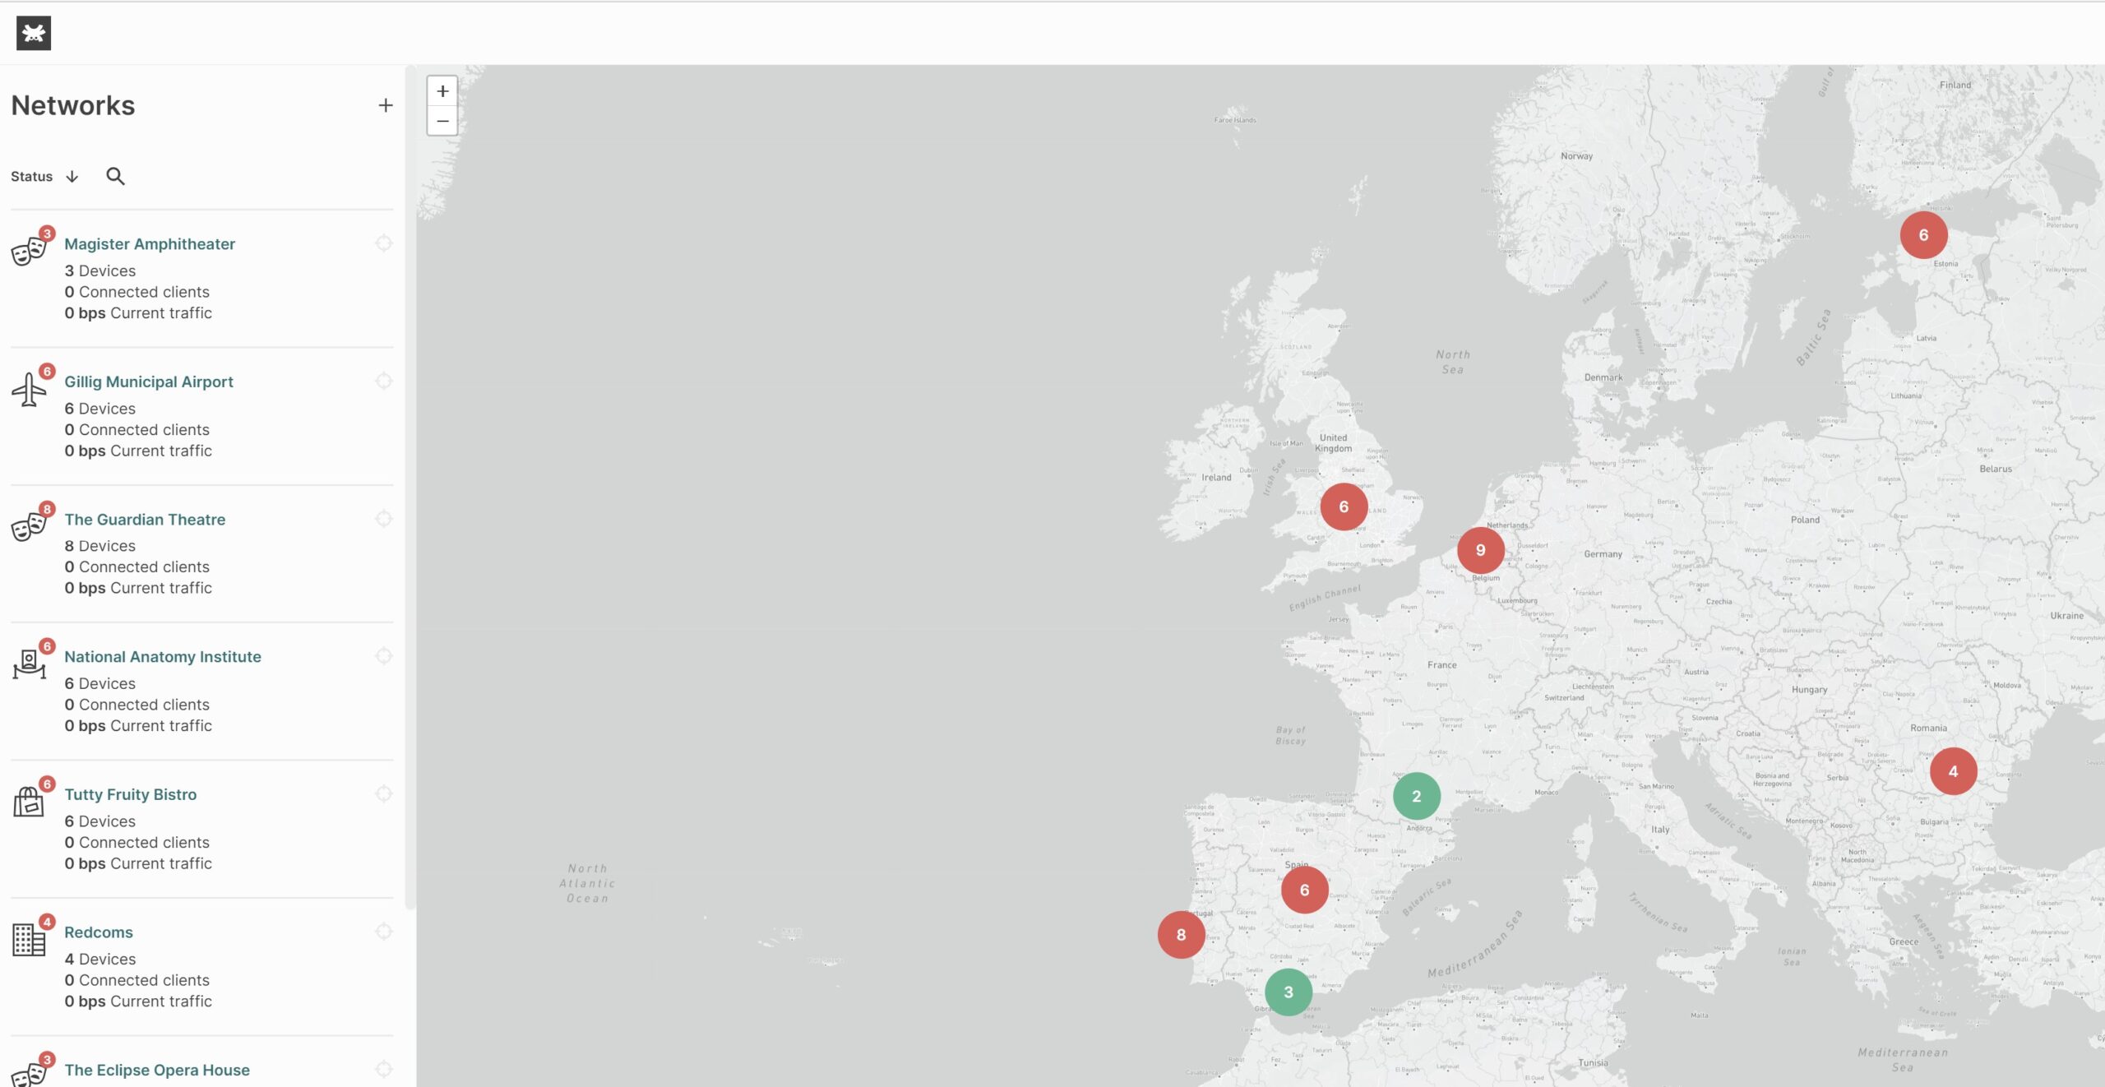Click the Add Network plus button
This screenshot has height=1087, width=2105.
[386, 105]
